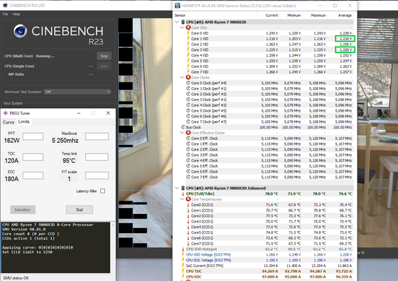The width and height of the screenshot is (398, 281).
Task: Click the SMU status OK text
Action: click(x=16, y=278)
